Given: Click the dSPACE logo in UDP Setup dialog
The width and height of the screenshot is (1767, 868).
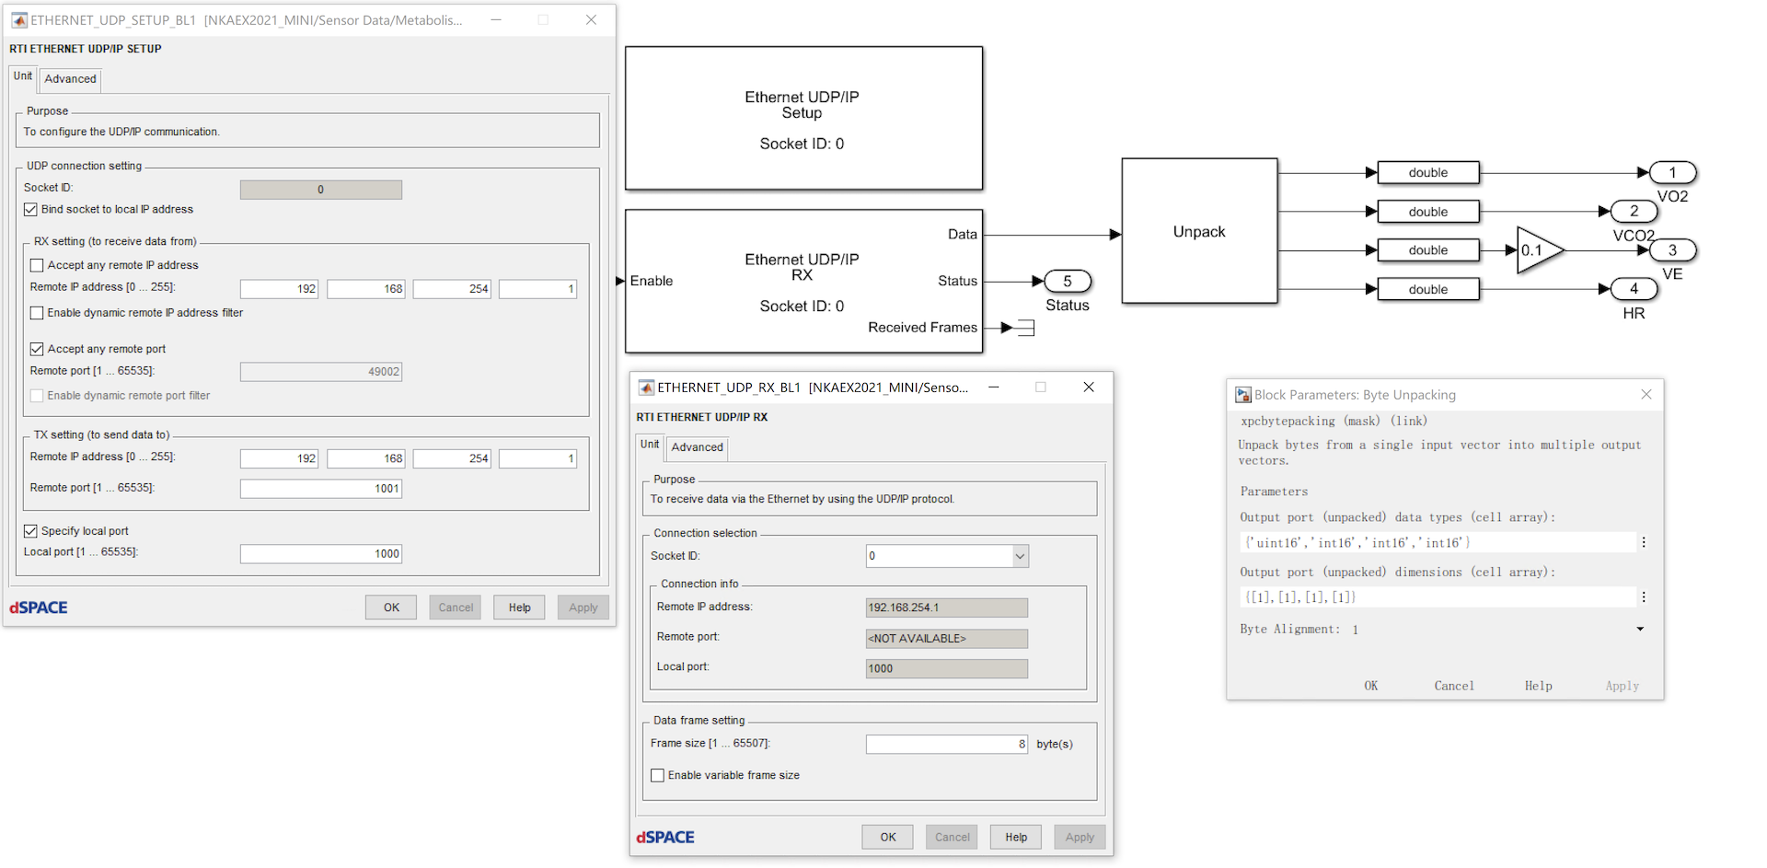Looking at the screenshot, I should pos(39,608).
